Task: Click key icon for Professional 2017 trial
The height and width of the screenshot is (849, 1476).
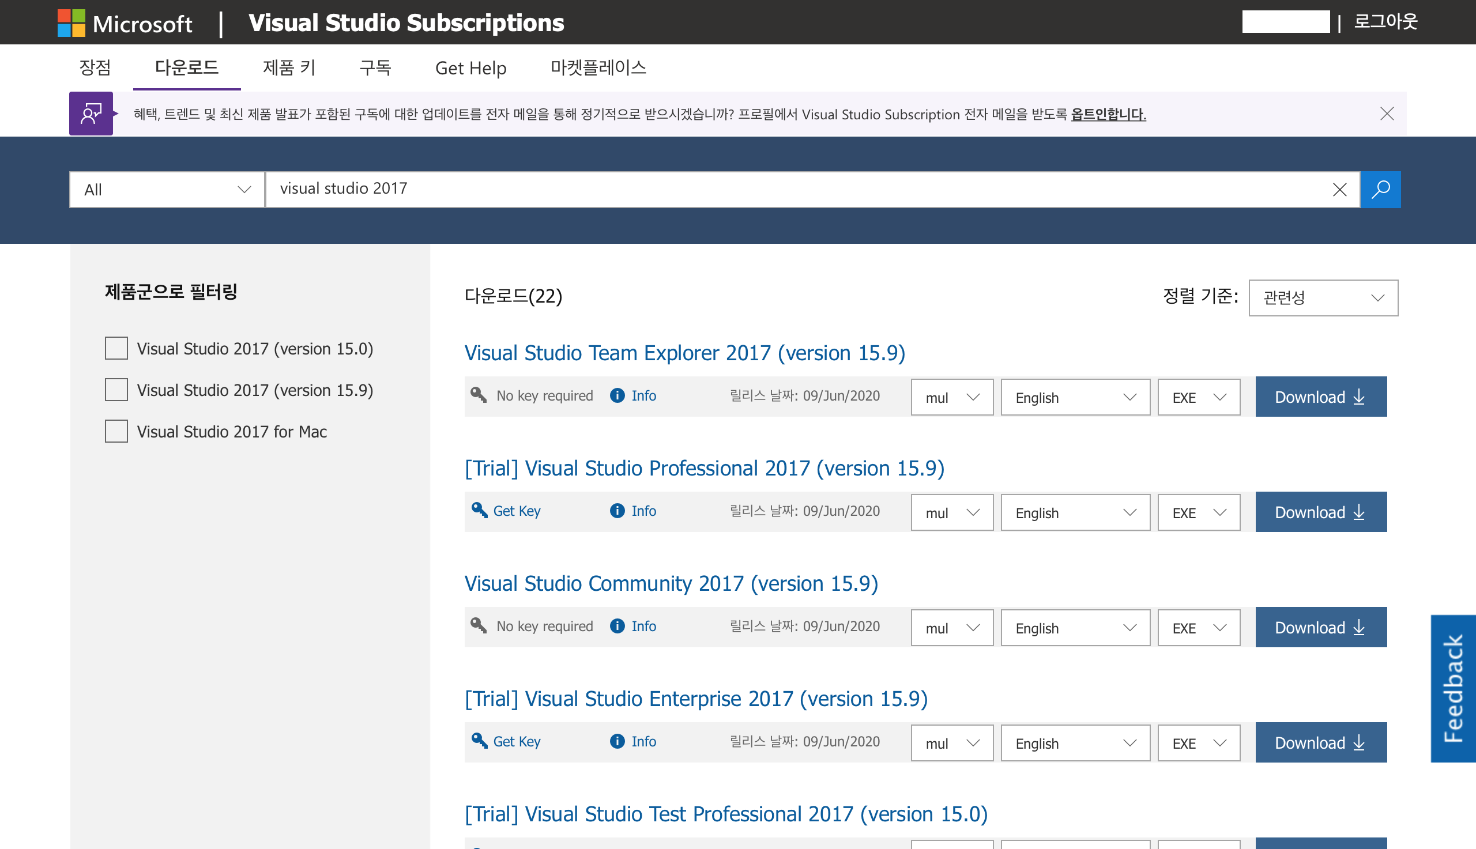Action: [479, 511]
